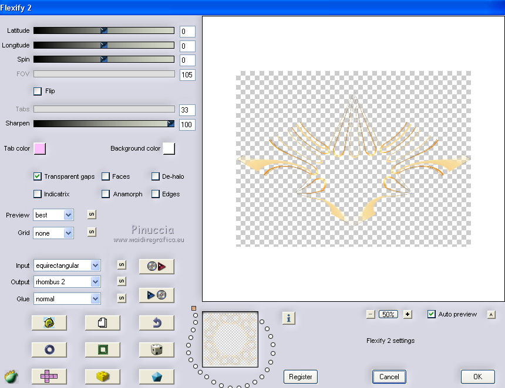Screen dimensions: 505x388
Task: Click the dice randomize button
Action: point(157,349)
